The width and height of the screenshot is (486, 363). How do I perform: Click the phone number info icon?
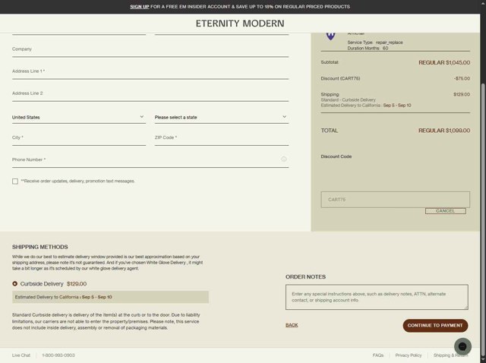[x=283, y=159]
